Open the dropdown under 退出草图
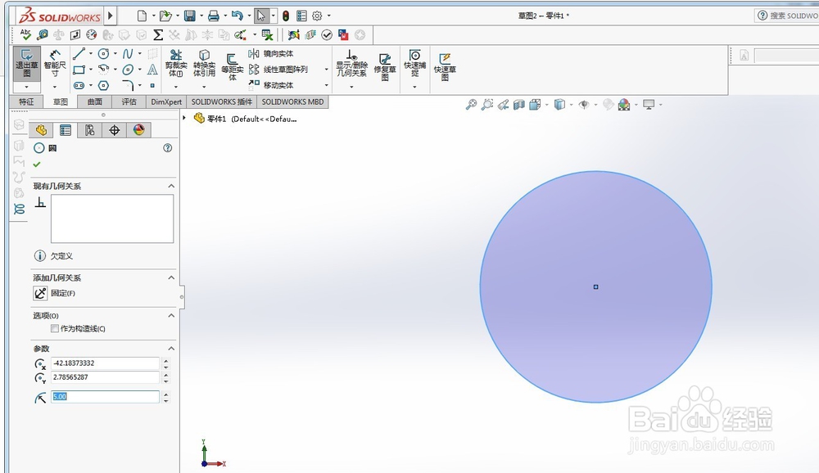Viewport: 819px width, 473px height. [x=26, y=87]
